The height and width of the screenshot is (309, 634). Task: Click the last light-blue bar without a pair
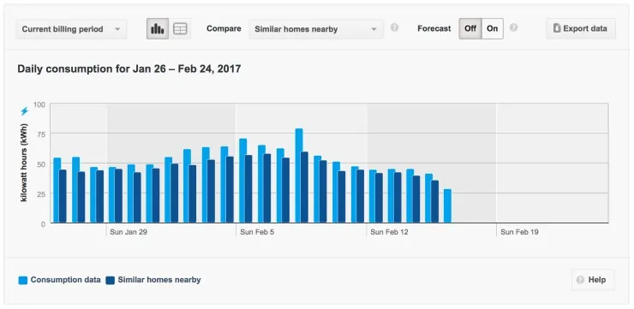pyautogui.click(x=447, y=206)
